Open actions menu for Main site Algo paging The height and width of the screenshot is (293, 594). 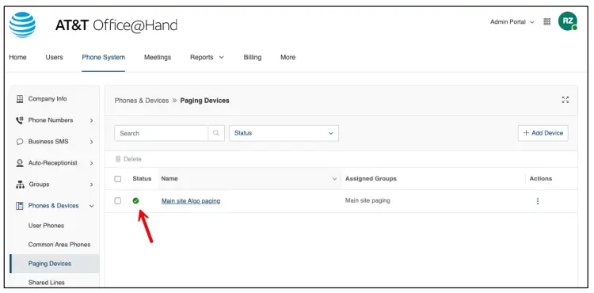tap(537, 201)
